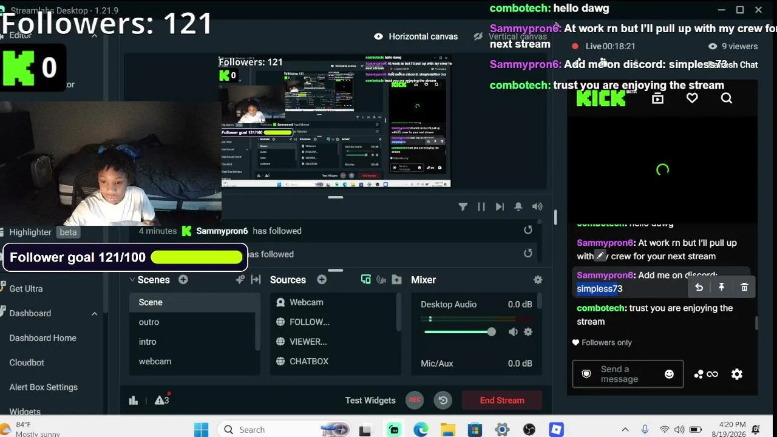The height and width of the screenshot is (437, 777).
Task: Click the green dual-output devices icon in Sources
Action: pos(365,280)
